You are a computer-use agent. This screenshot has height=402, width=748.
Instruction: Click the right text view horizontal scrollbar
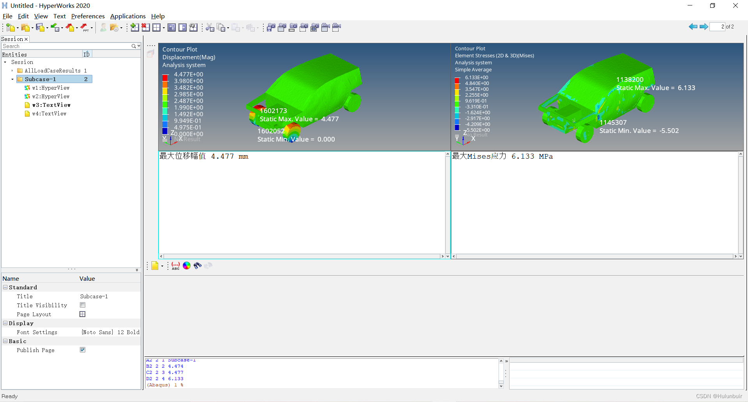[x=595, y=256]
